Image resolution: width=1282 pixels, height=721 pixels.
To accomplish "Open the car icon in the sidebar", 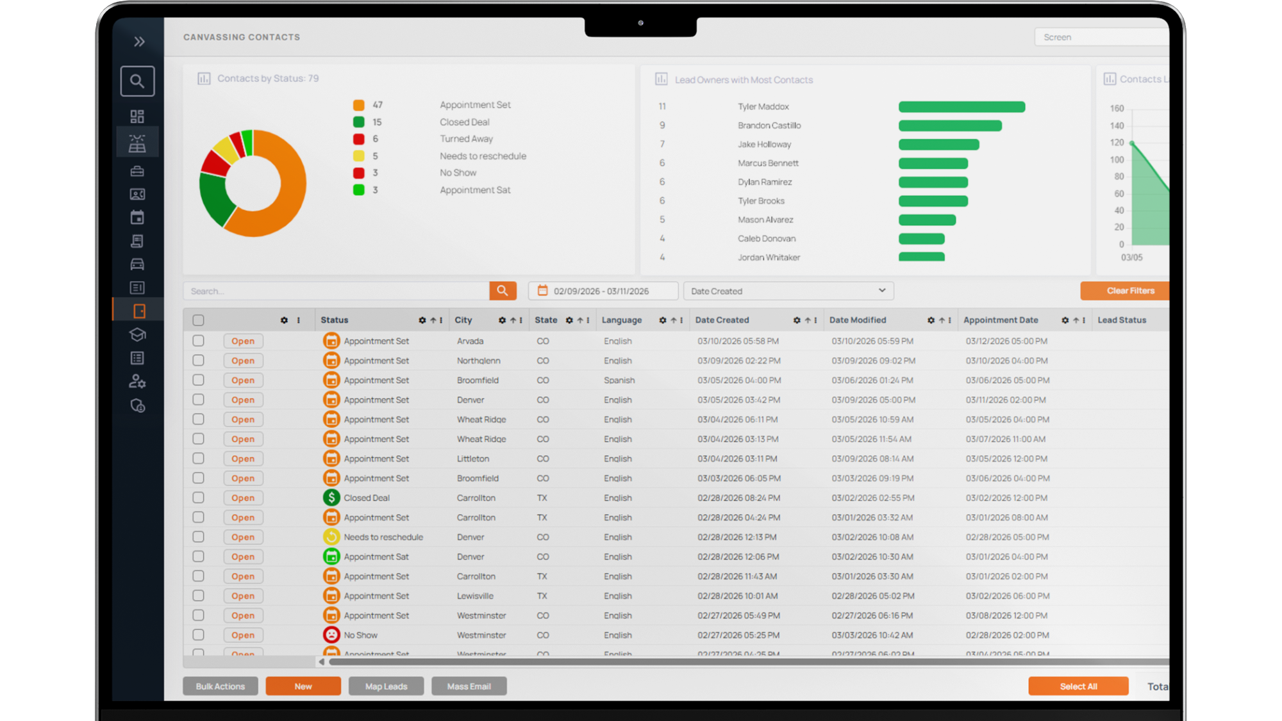I will (137, 264).
